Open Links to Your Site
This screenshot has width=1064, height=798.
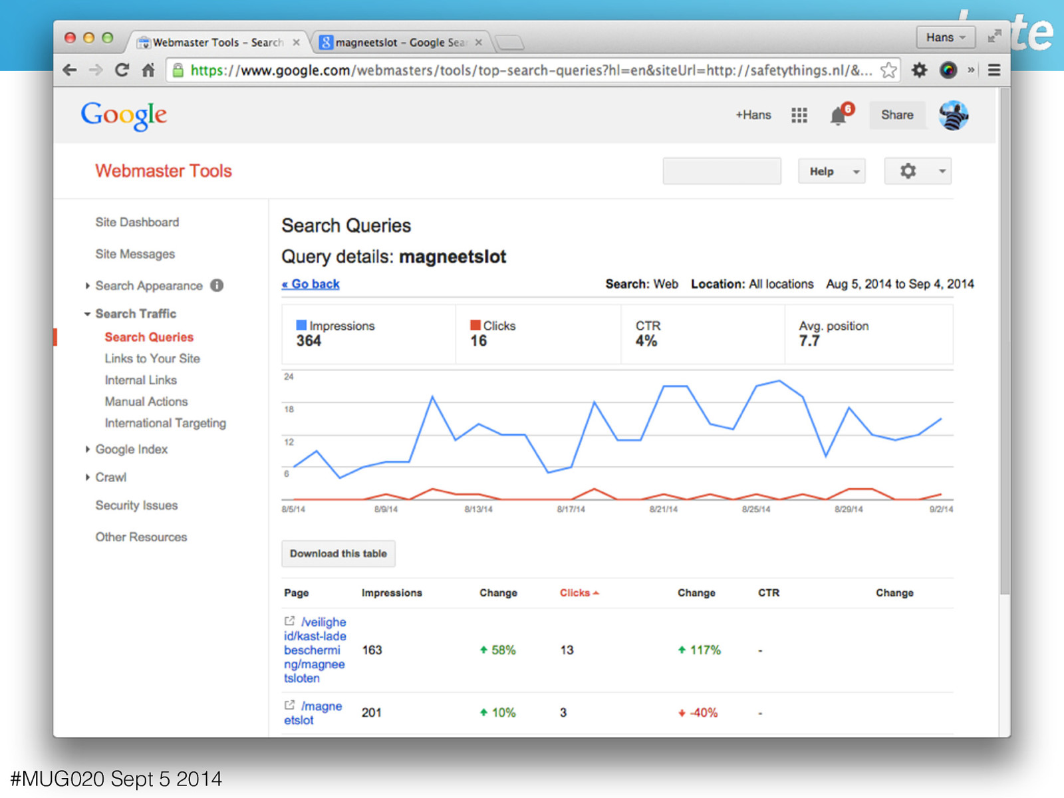(152, 358)
